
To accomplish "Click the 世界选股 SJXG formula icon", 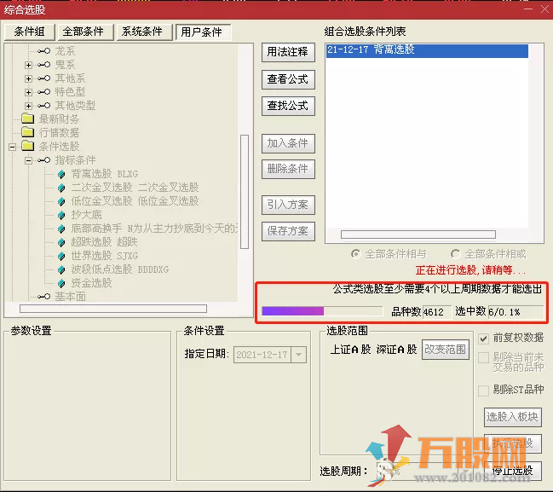I will pyautogui.click(x=61, y=256).
